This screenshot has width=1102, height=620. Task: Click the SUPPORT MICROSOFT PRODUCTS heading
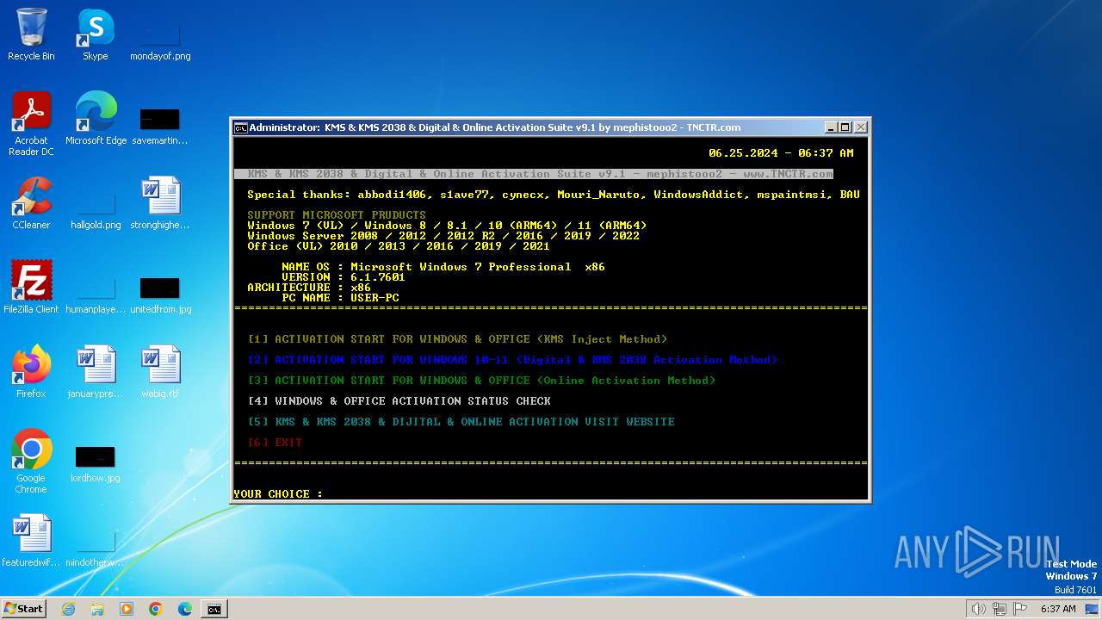click(337, 215)
